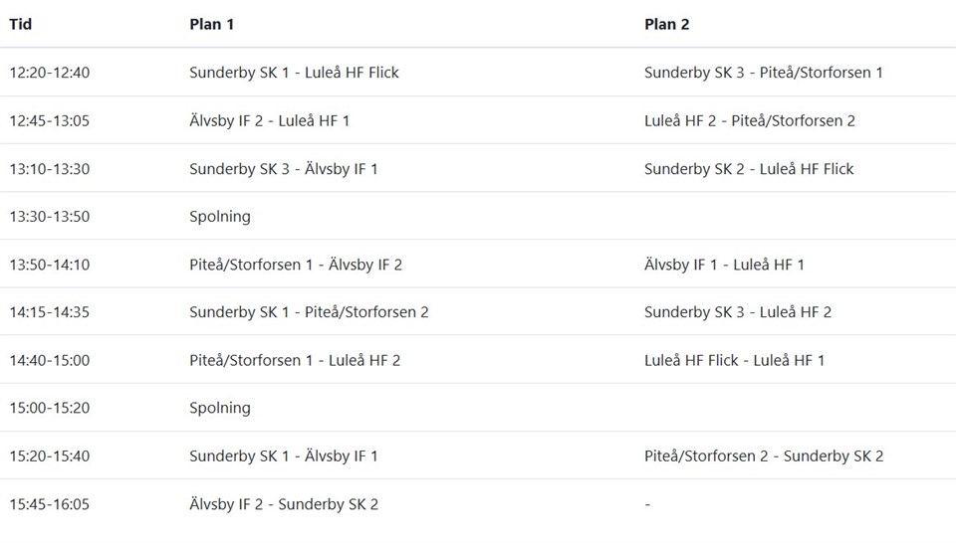
Task: Click the Plan 2 column header
Action: click(x=666, y=24)
